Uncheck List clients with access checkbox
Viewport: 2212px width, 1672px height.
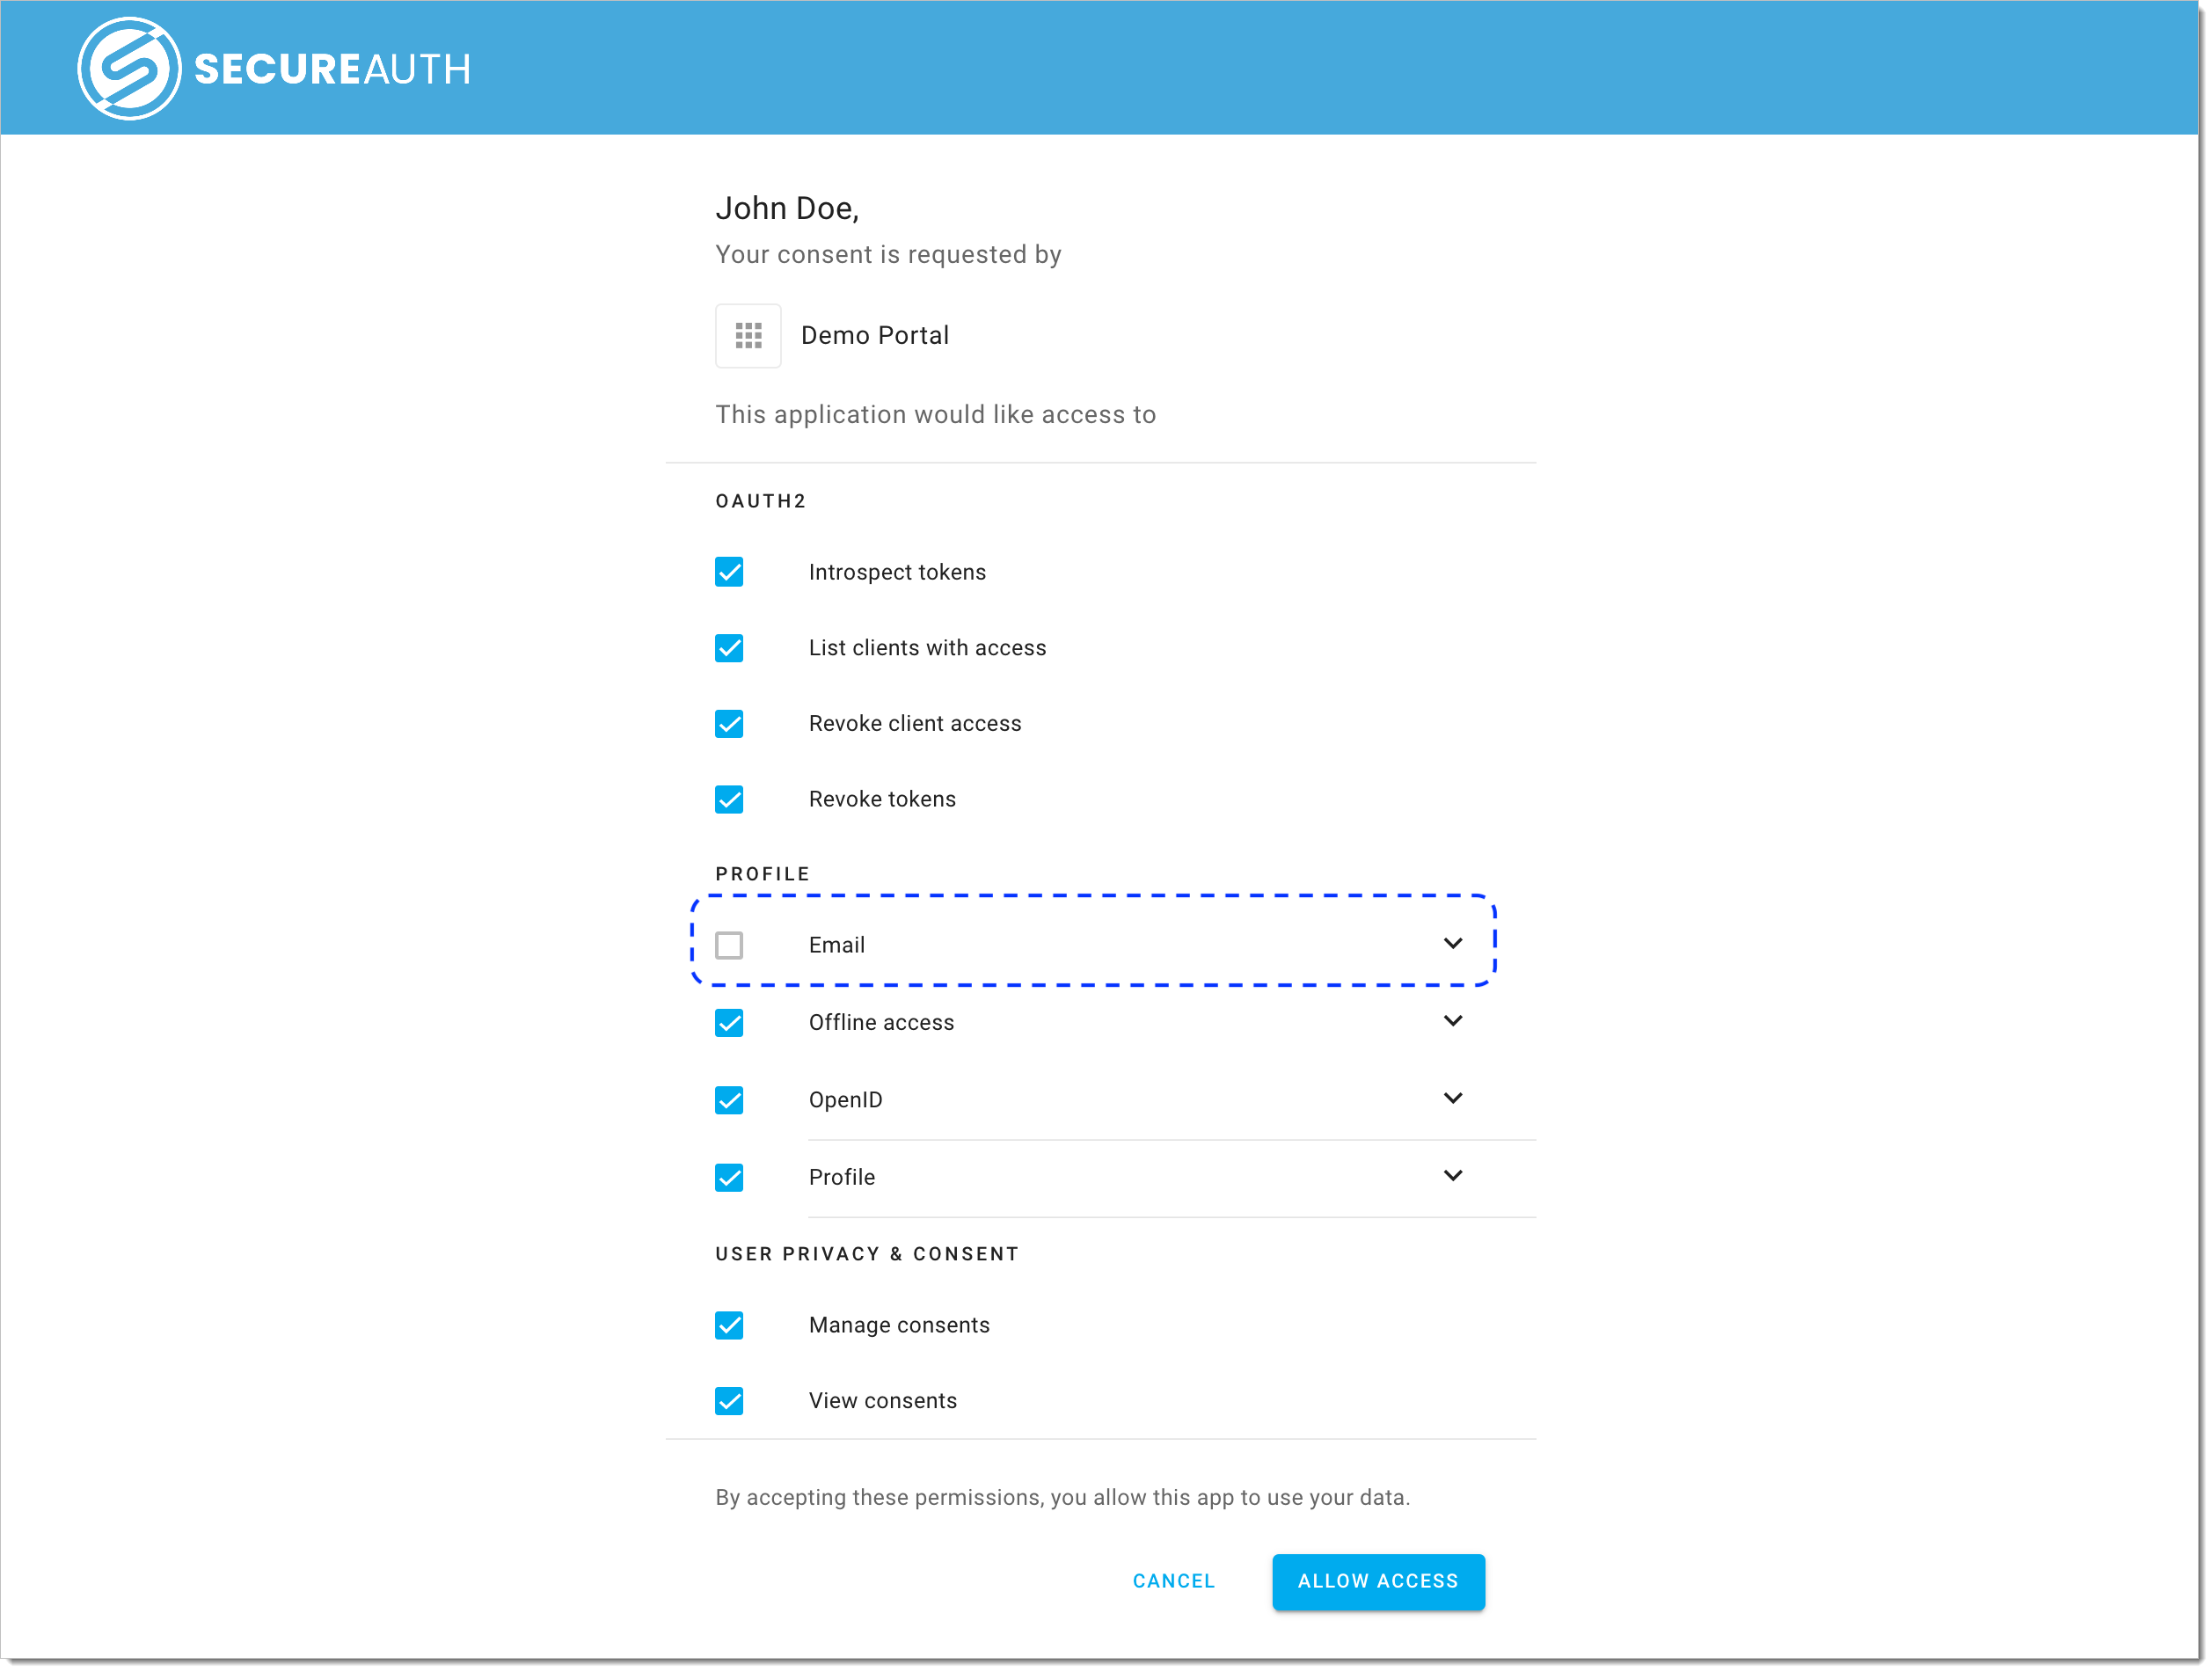[x=729, y=648]
